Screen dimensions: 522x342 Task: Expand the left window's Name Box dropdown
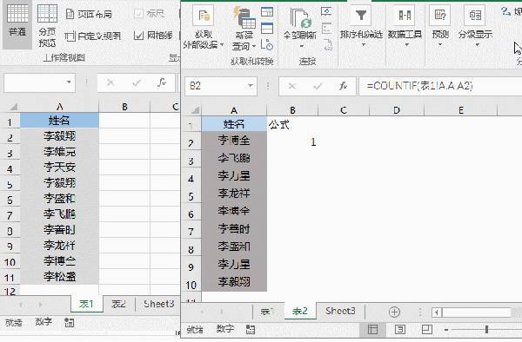(x=69, y=82)
